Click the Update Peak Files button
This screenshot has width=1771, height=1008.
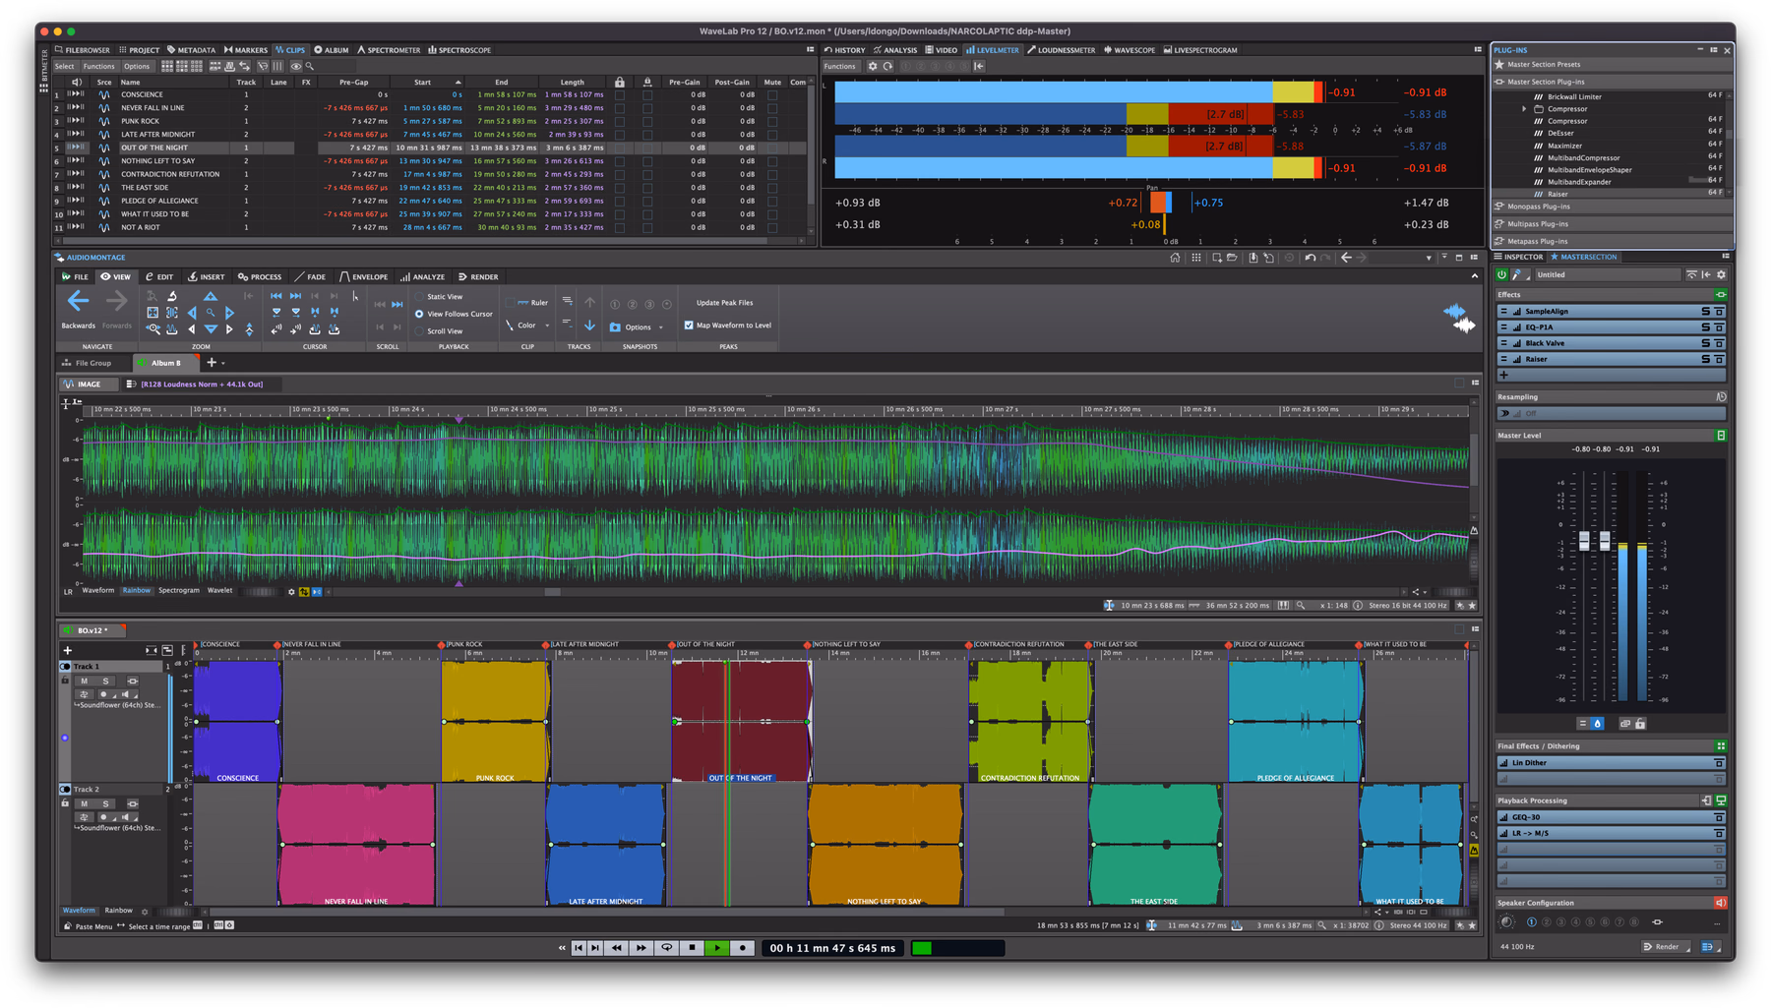coord(724,303)
